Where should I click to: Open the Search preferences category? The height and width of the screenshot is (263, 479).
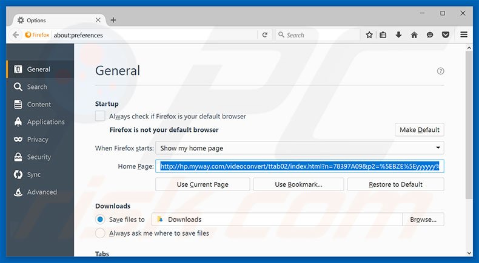(40, 87)
